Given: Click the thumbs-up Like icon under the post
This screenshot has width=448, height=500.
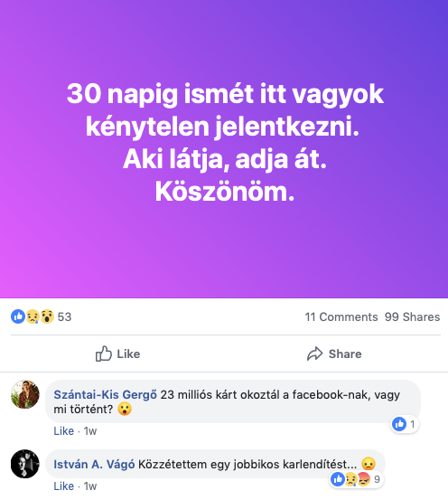Looking at the screenshot, I should click(104, 354).
